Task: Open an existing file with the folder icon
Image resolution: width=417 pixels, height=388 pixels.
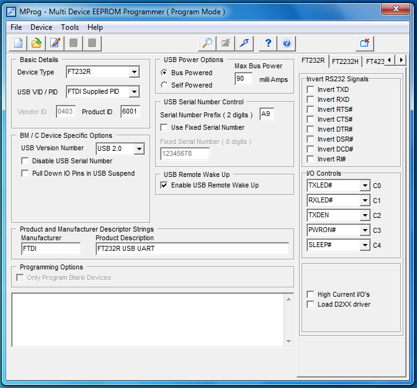Action: coord(37,43)
